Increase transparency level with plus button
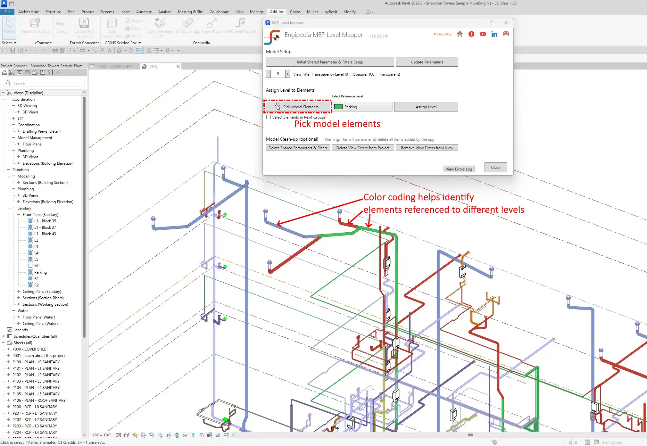 click(287, 74)
